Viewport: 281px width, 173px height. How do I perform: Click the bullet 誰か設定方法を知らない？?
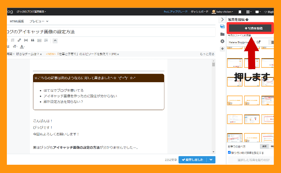coord(63,102)
